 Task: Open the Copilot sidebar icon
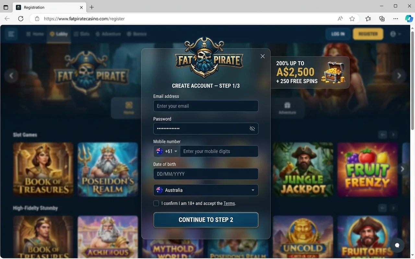(409, 19)
